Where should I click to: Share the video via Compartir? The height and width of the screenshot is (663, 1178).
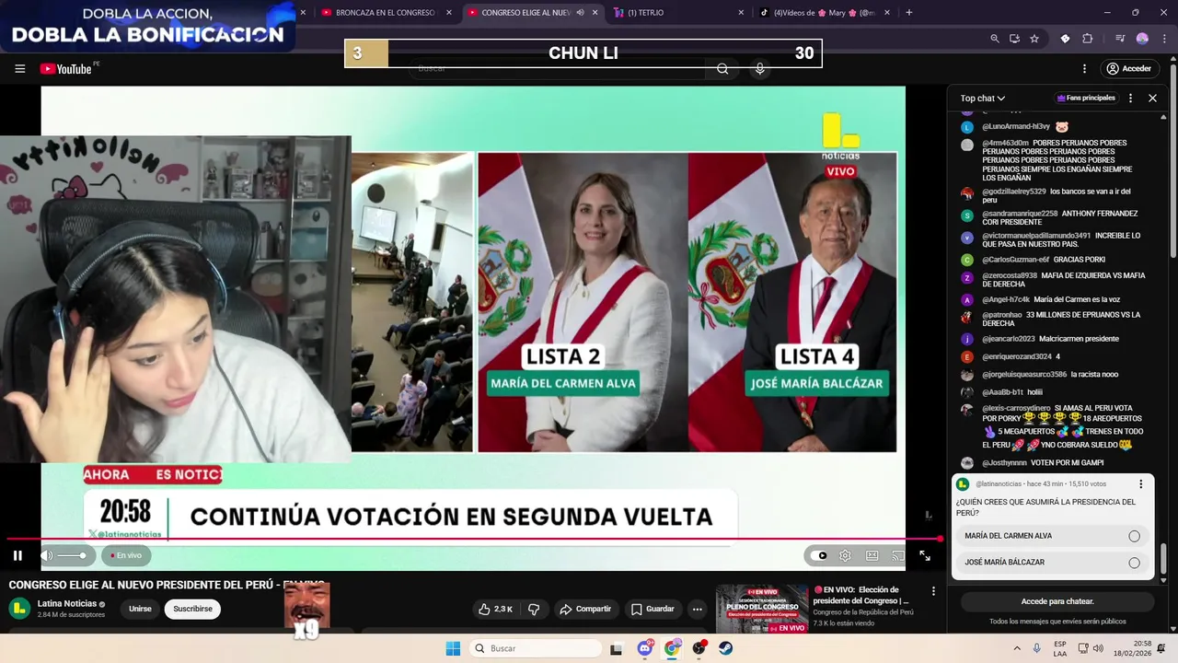coord(585,609)
